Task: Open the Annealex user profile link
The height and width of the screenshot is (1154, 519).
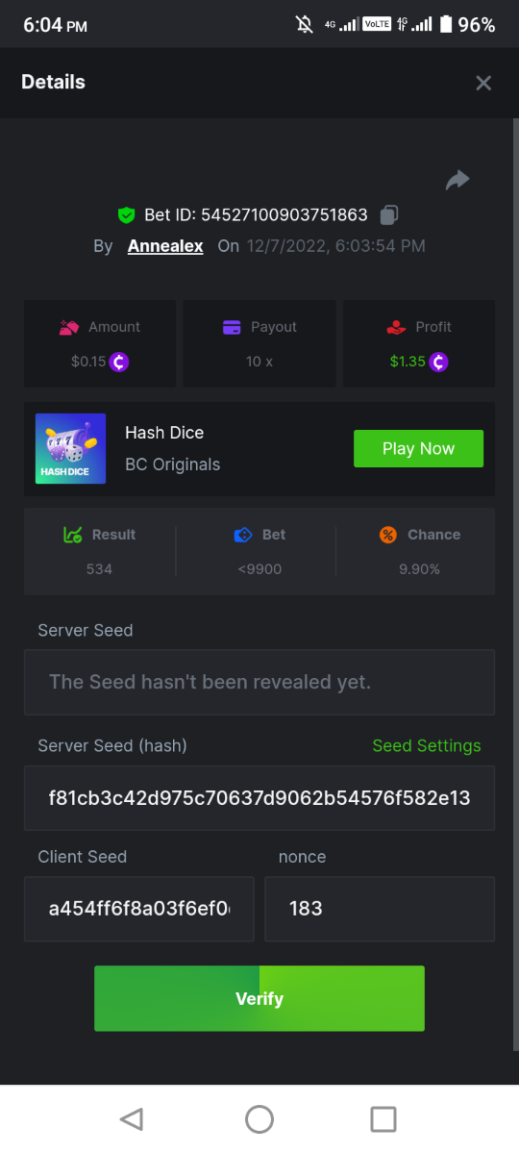Action: (165, 246)
